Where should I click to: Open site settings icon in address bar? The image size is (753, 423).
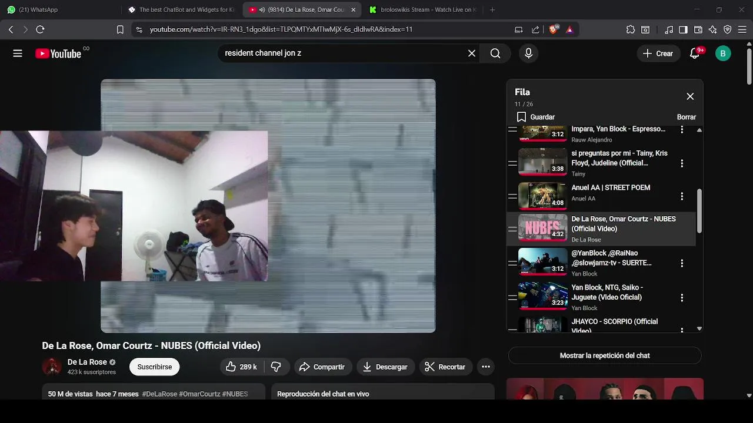coord(139,29)
